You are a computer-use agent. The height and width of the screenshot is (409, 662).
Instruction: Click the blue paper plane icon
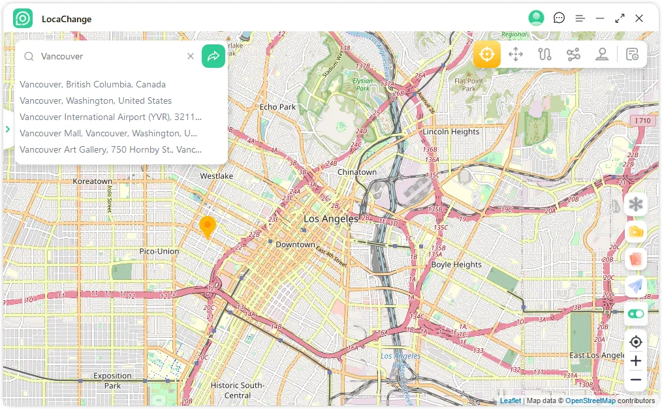pyautogui.click(x=635, y=286)
